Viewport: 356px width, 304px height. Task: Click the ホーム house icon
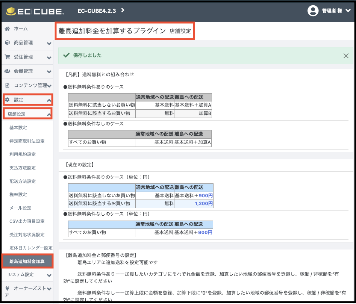tap(7, 29)
